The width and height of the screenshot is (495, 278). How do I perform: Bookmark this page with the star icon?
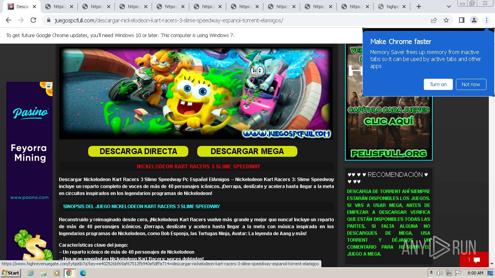446,20
